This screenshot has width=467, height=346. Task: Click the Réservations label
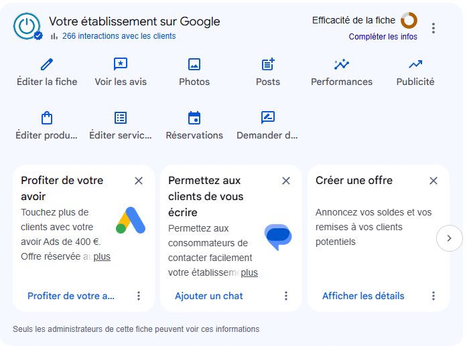[x=194, y=135]
